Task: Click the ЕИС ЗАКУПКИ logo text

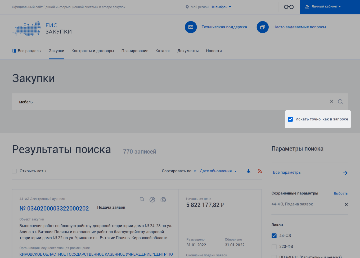Action: (58, 29)
